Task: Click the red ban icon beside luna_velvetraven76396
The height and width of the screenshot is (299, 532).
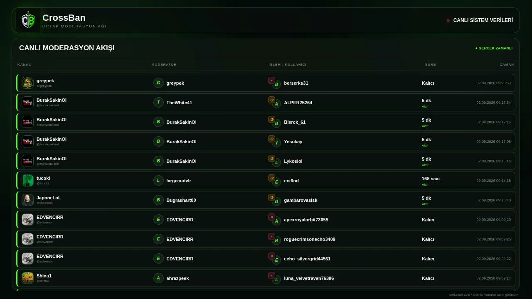Action: pos(271,276)
